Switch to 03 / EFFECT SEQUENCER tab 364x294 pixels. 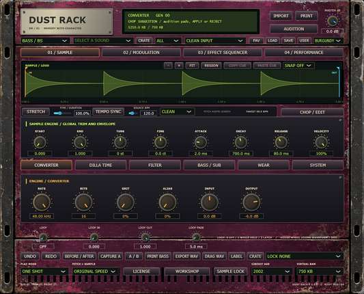click(223, 53)
